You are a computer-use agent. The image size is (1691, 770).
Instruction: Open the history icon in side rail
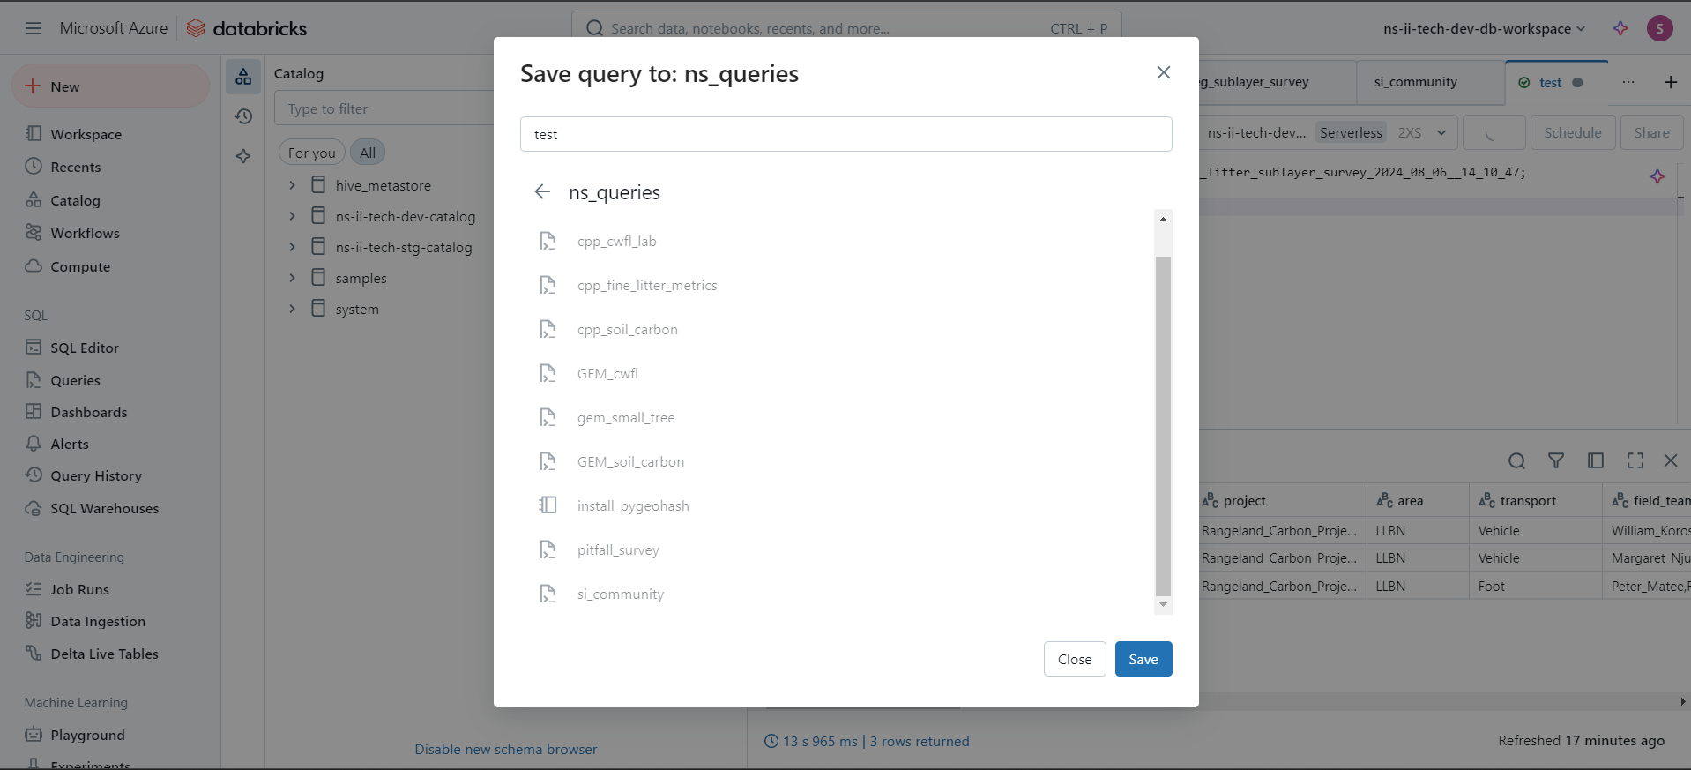pos(243,116)
